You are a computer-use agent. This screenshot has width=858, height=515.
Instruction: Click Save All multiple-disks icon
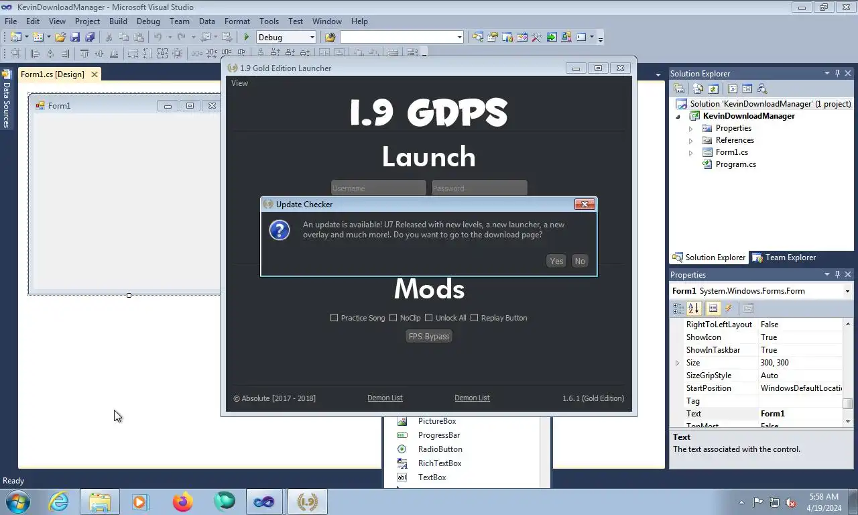pyautogui.click(x=90, y=37)
